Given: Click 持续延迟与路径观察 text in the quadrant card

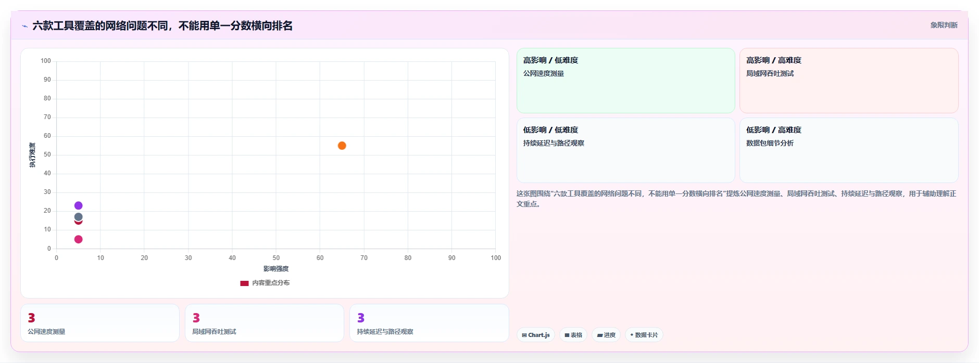Looking at the screenshot, I should coord(554,144).
